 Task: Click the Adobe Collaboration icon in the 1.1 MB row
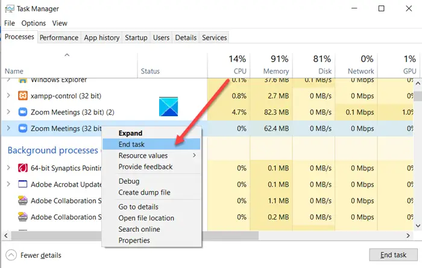click(x=23, y=201)
